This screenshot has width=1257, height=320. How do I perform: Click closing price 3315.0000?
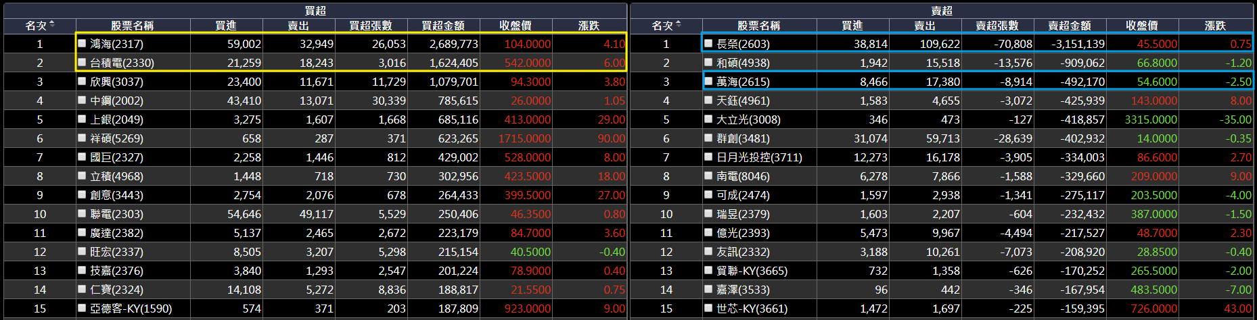pyautogui.click(x=1151, y=119)
